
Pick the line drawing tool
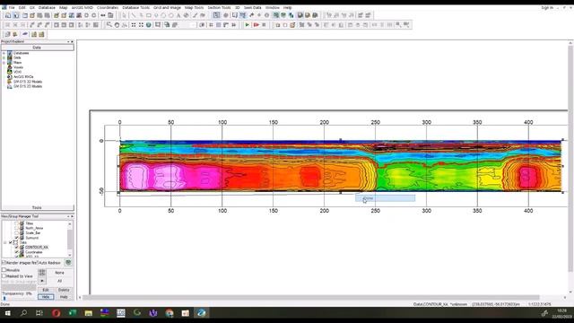tap(134, 15)
